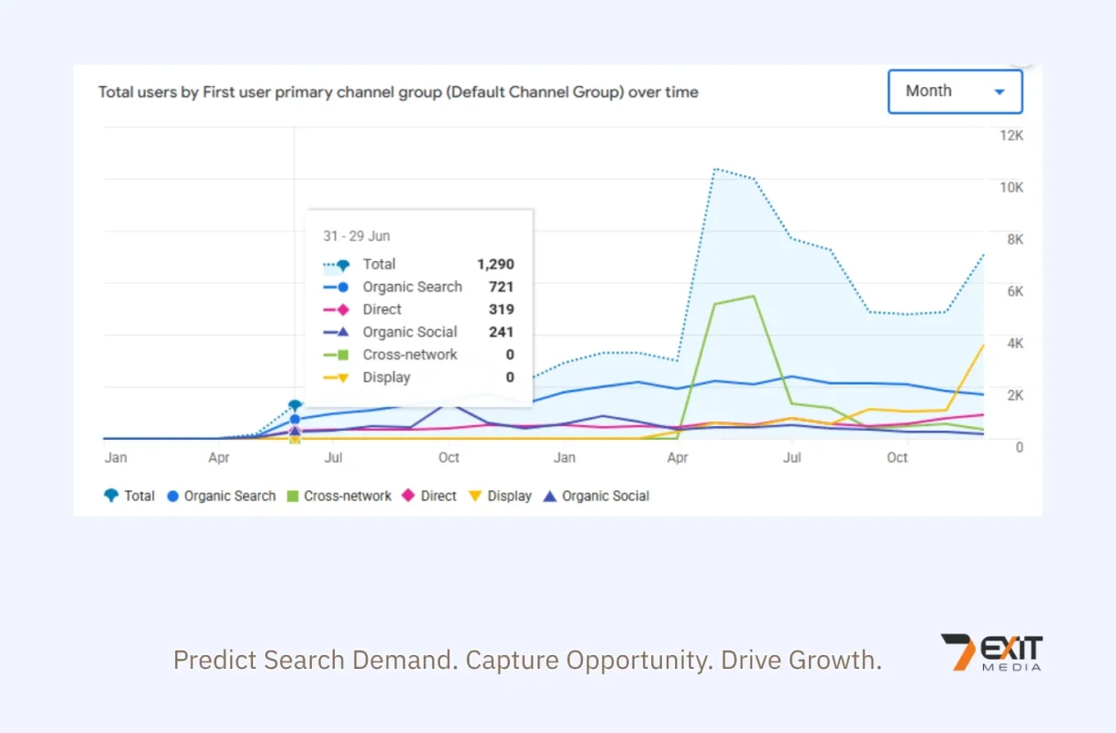The height and width of the screenshot is (733, 1116).
Task: Click the first Jul x-axis label
Action: 334,457
